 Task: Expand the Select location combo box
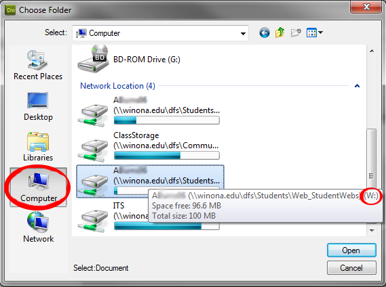pos(160,33)
